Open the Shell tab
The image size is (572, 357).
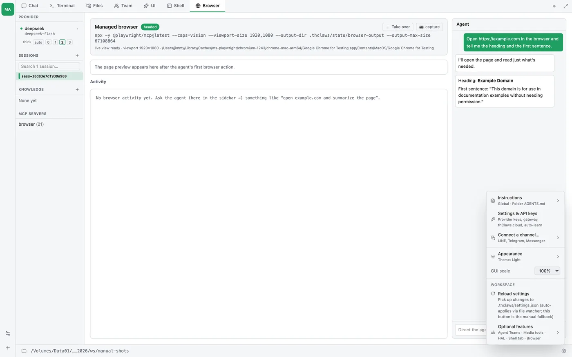[x=176, y=6]
